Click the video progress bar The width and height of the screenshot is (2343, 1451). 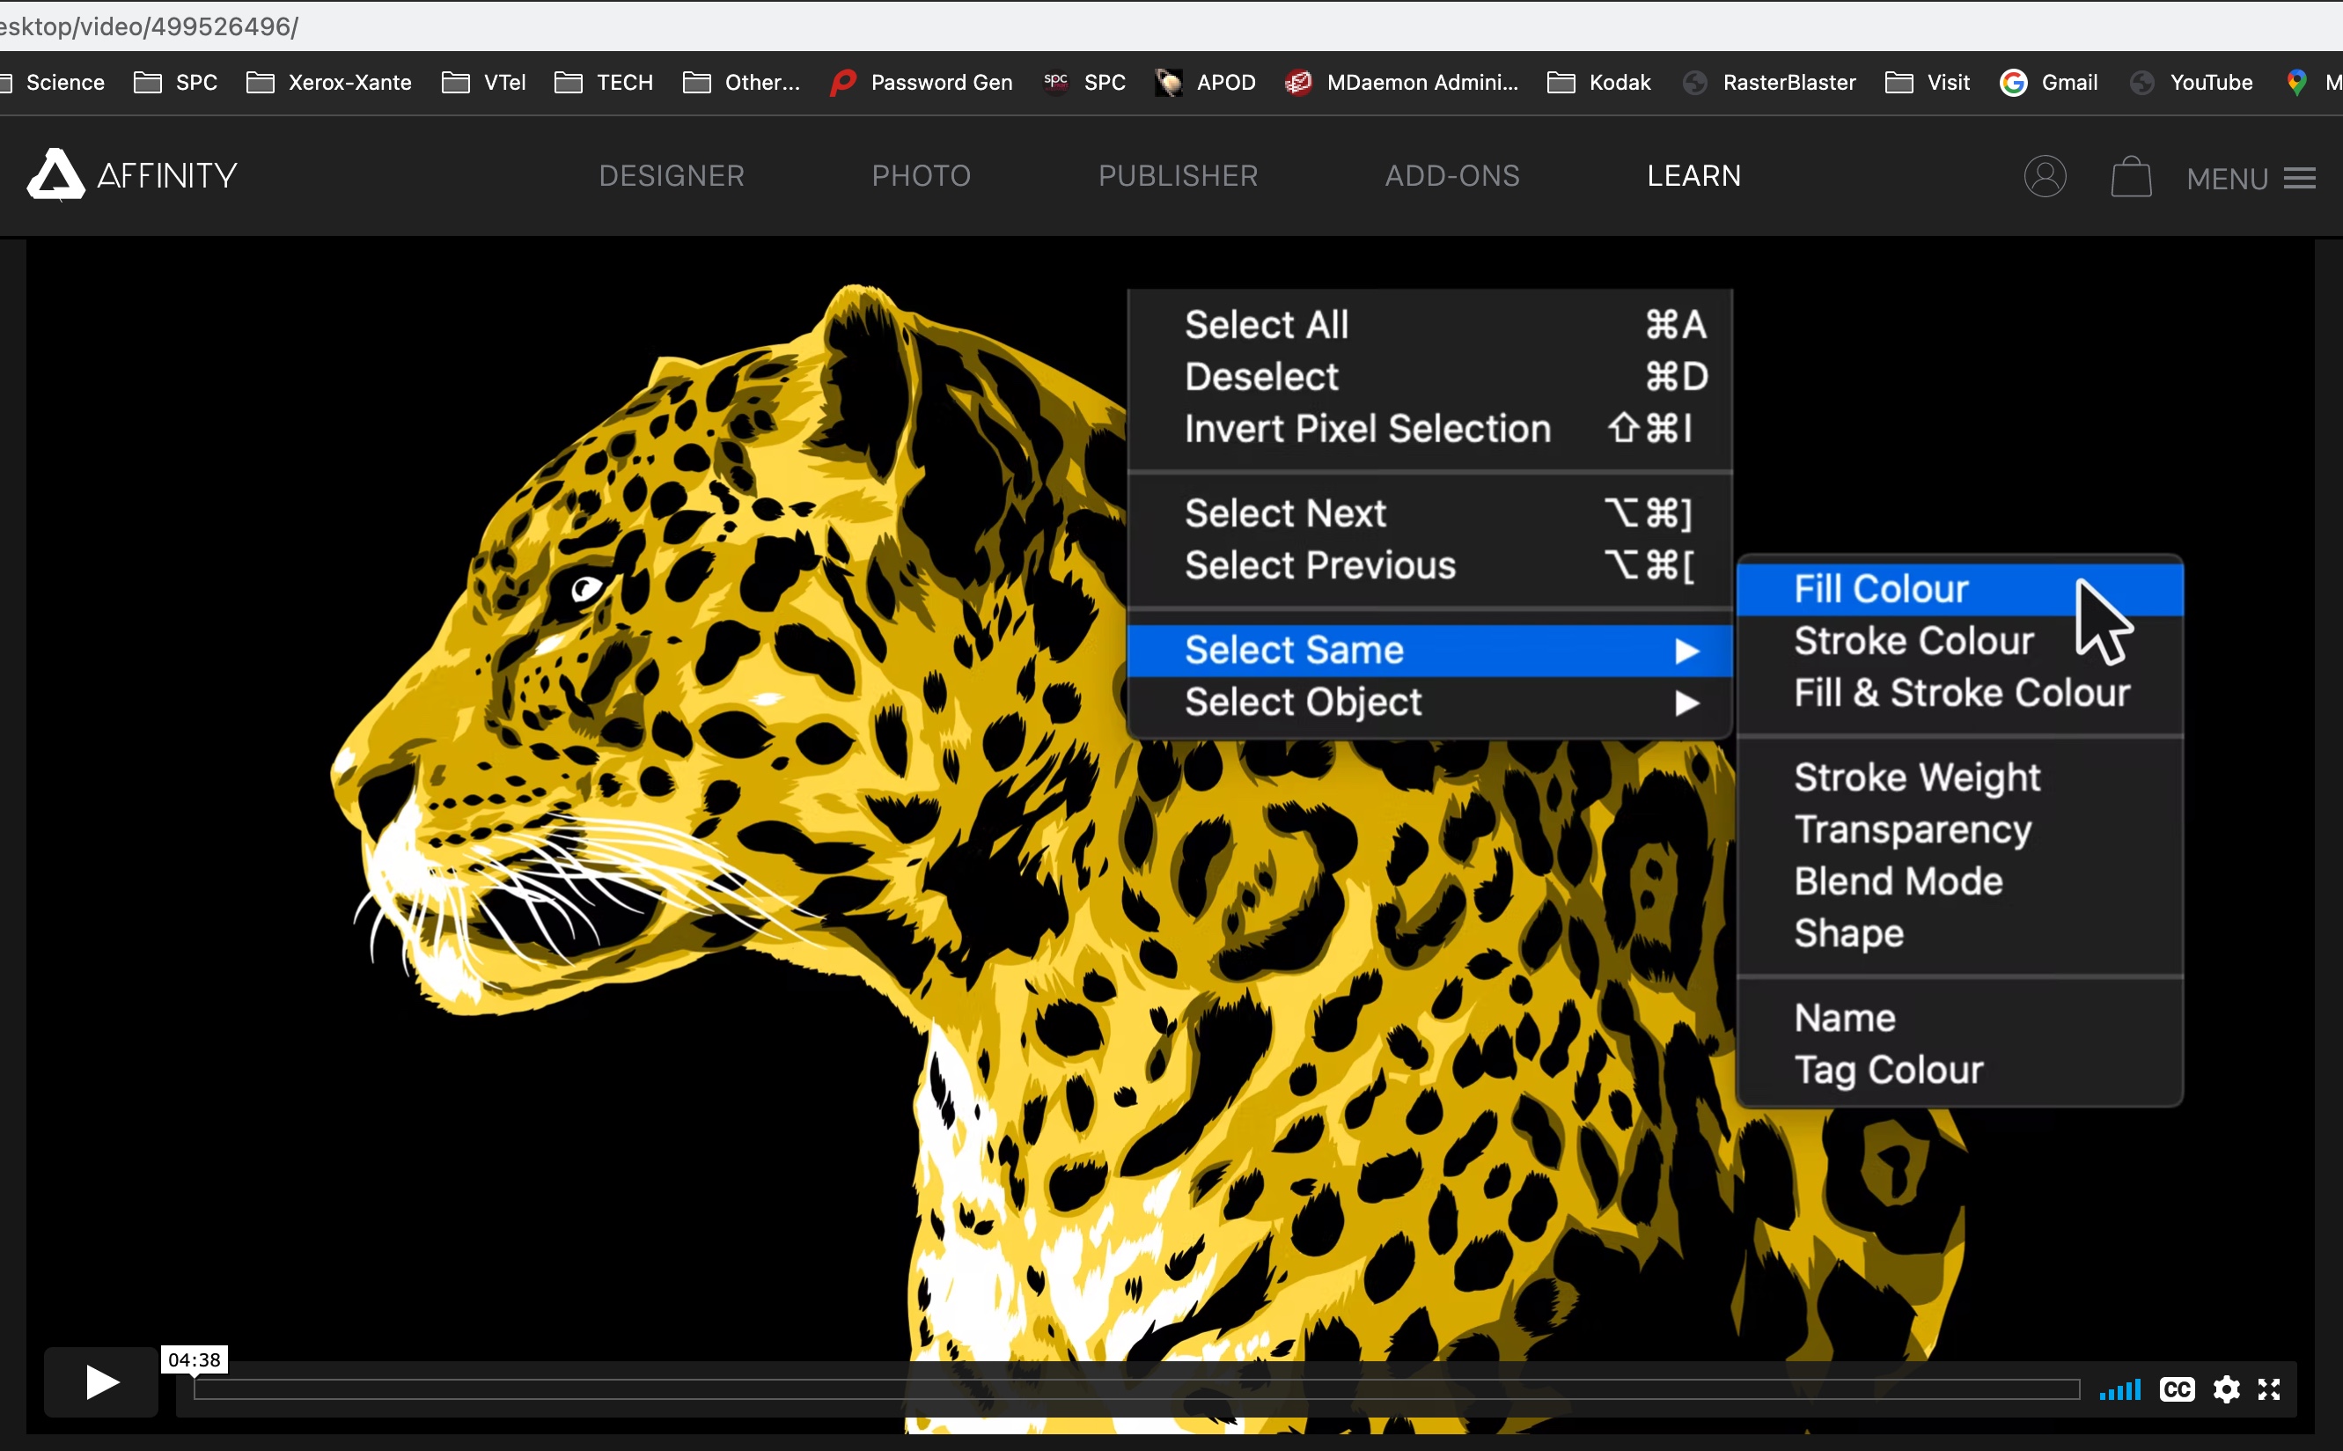click(1136, 1389)
